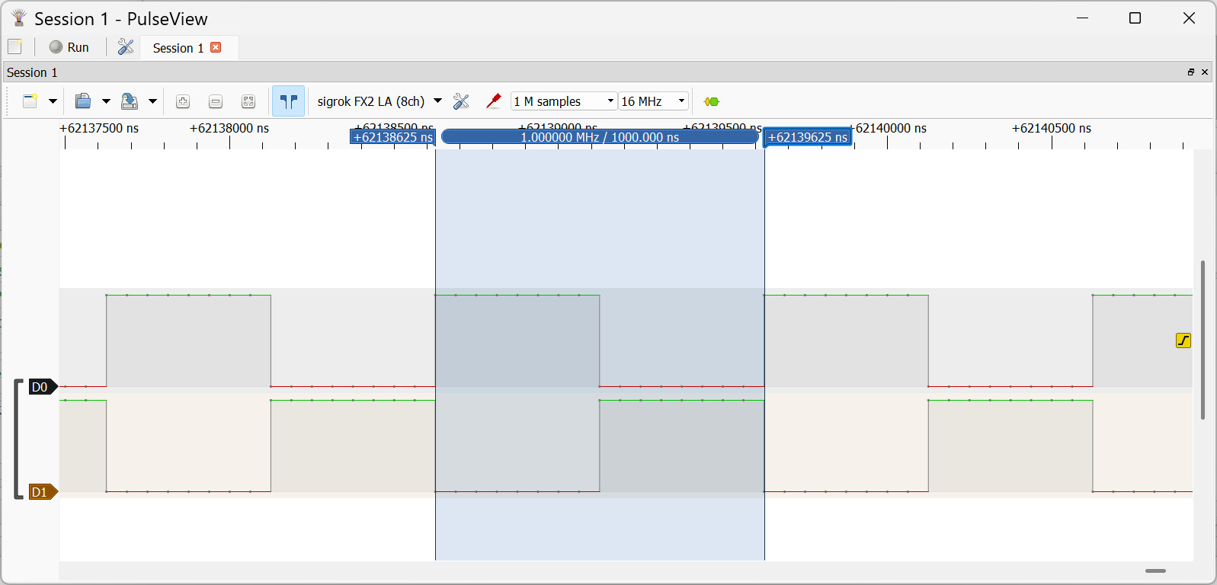Expand the Save file options arrow
Image resolution: width=1217 pixels, height=585 pixels.
(152, 101)
